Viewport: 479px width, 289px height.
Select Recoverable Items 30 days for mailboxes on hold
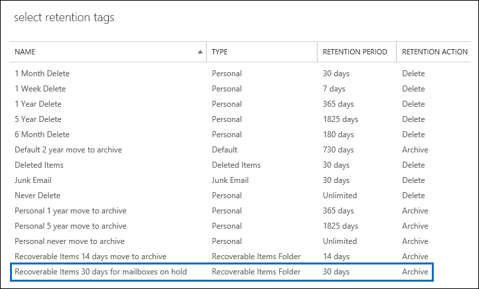100,272
